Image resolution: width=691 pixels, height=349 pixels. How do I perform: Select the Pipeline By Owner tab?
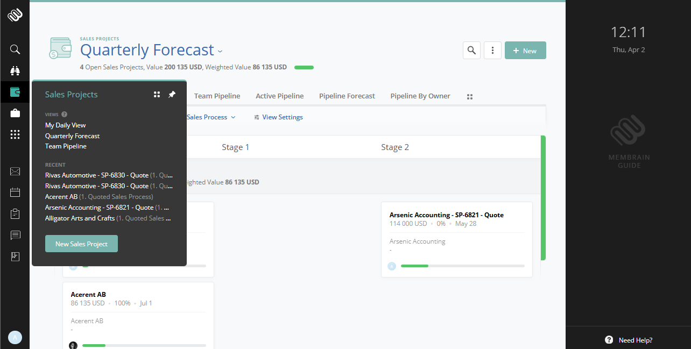coord(420,96)
